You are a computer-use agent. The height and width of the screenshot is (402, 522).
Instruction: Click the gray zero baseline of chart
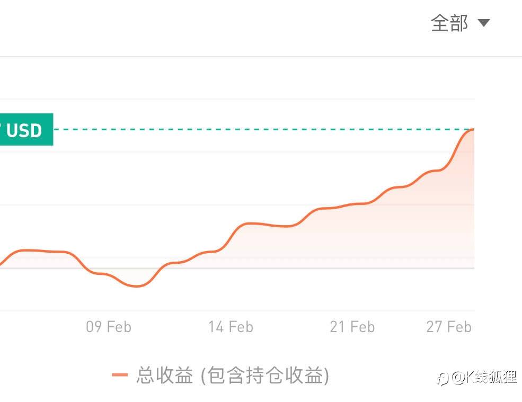[x=318, y=268]
